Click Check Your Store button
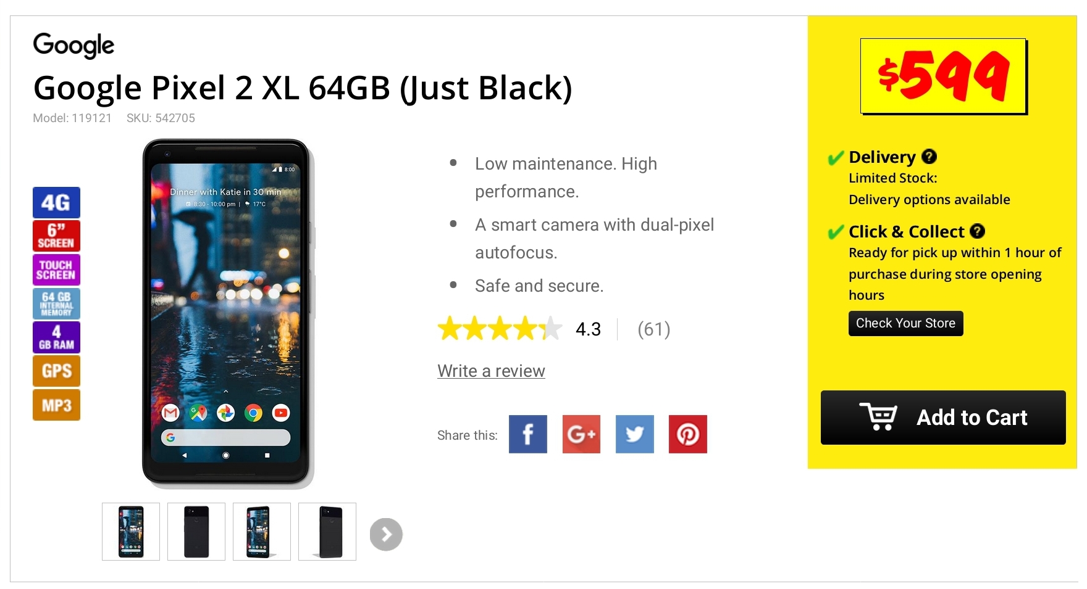Viewport: 1087px width, 589px height. point(905,323)
